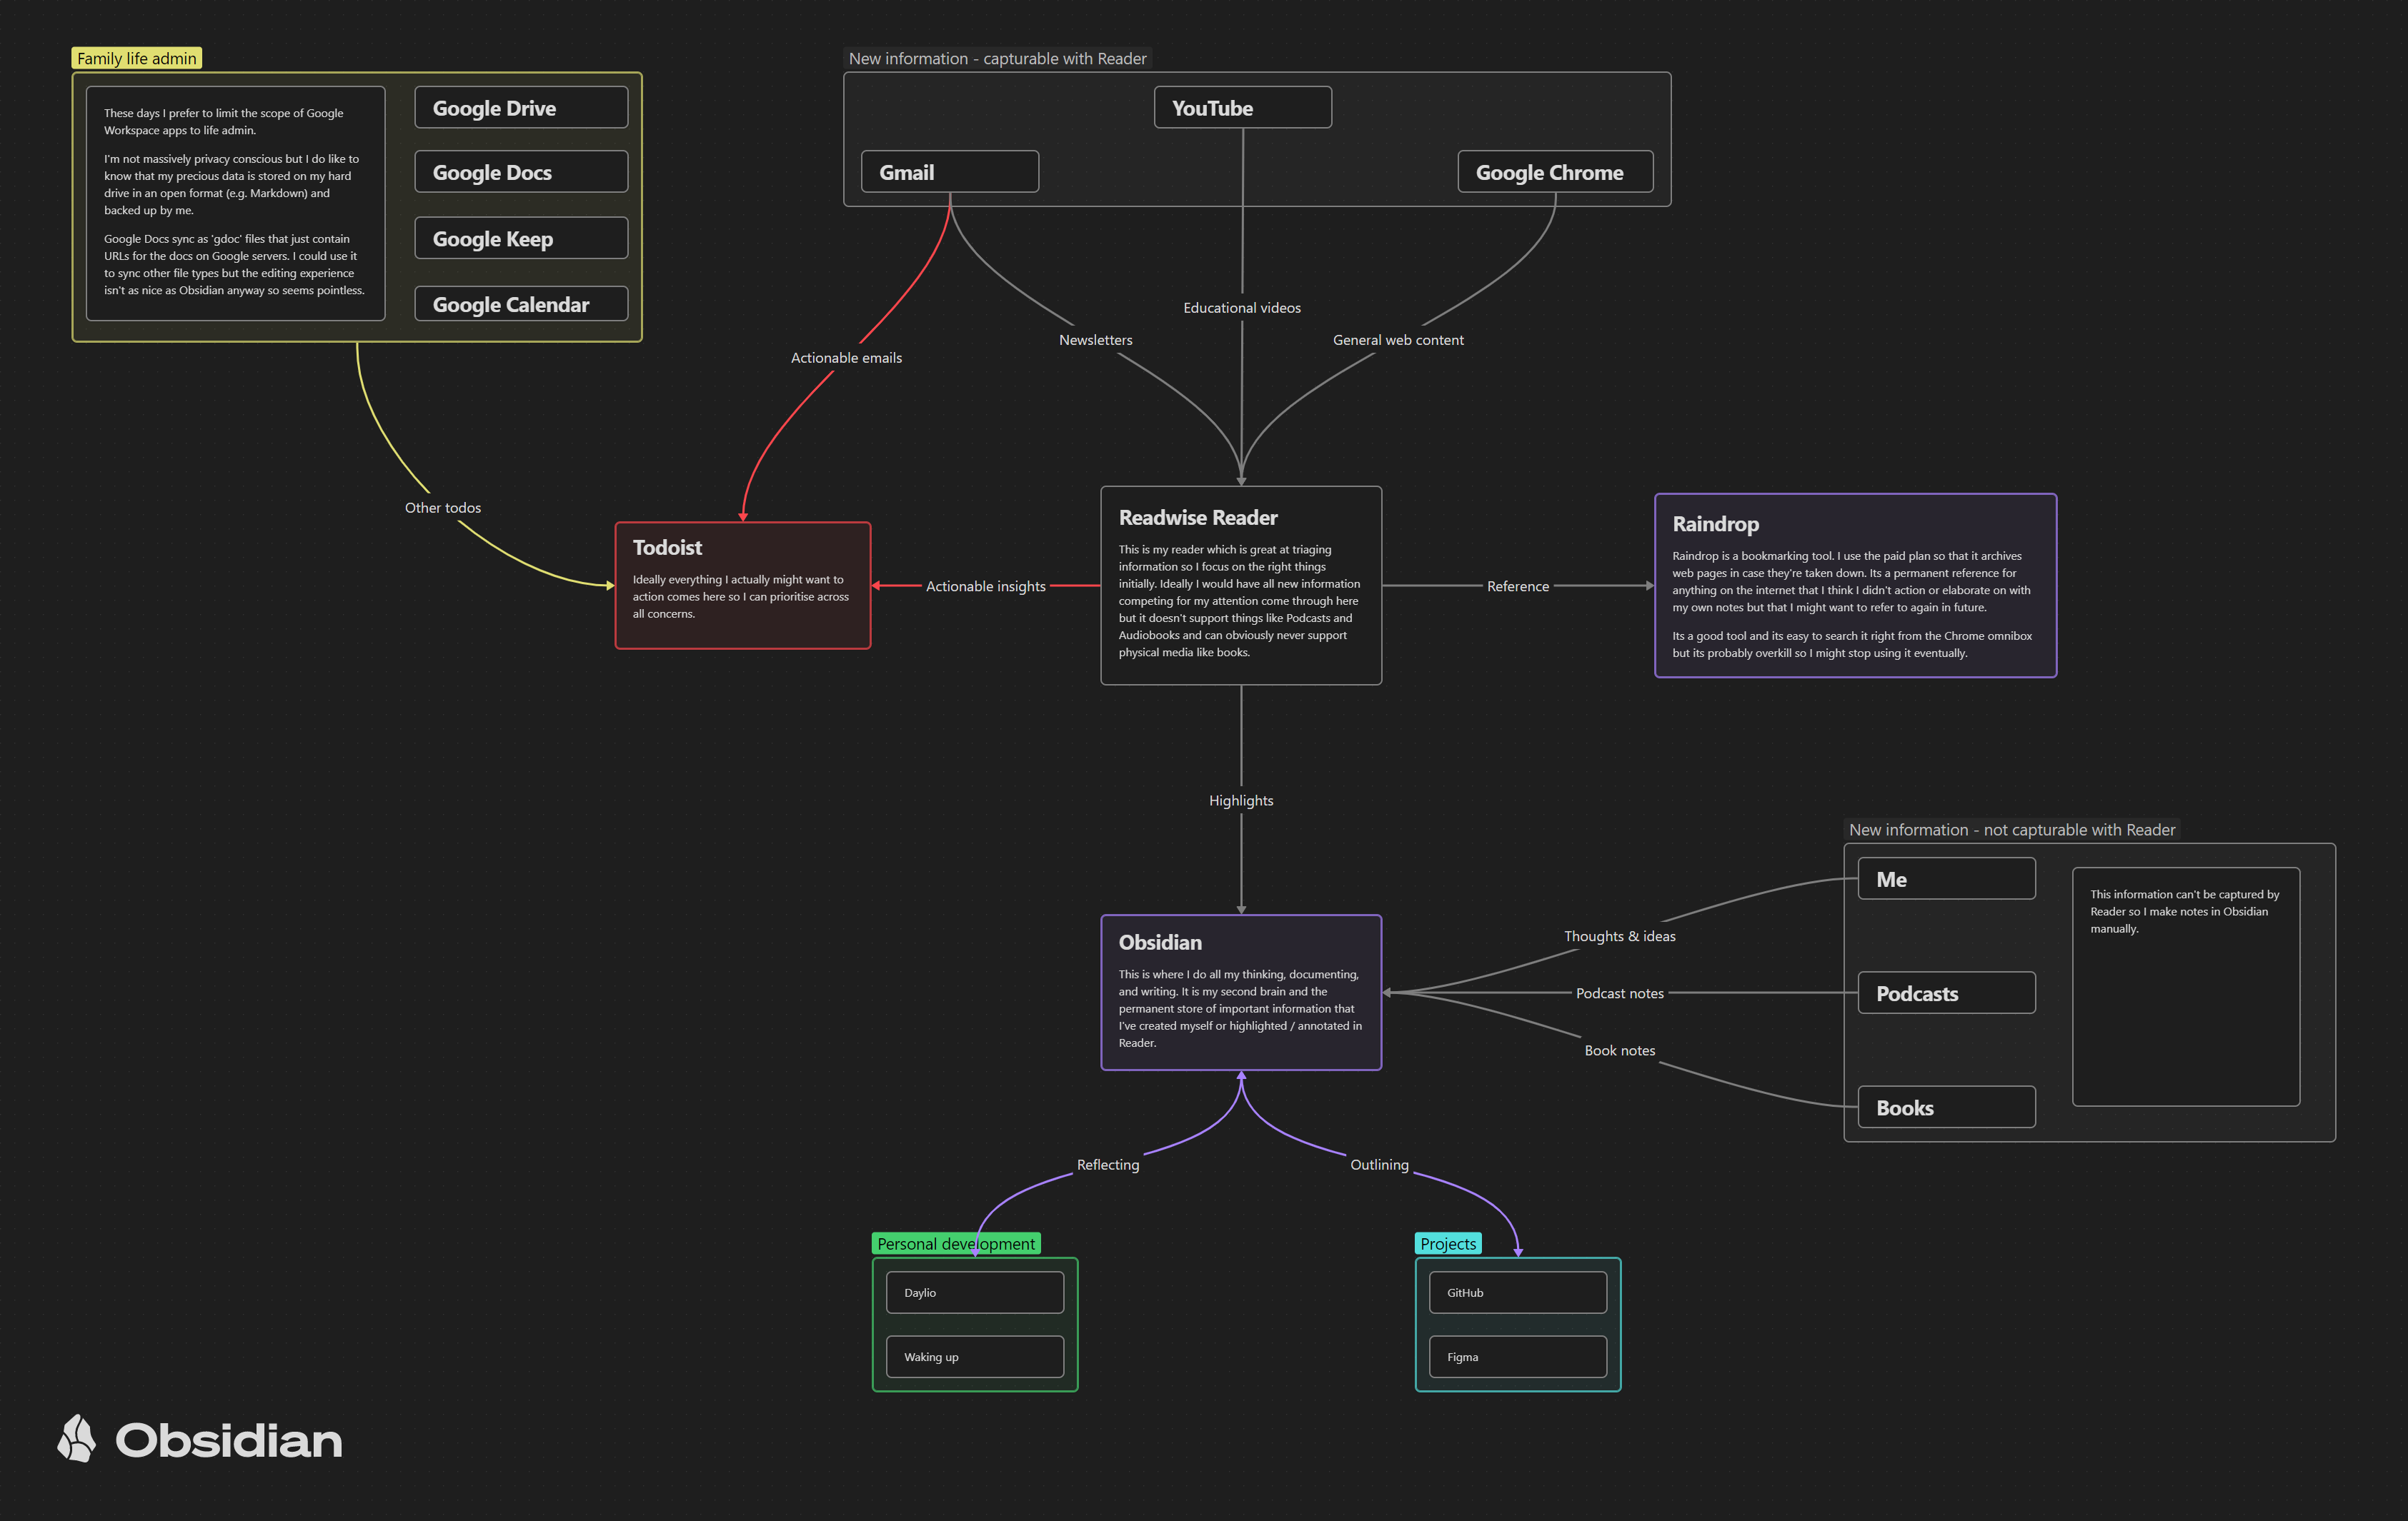Select the Todoist card

(743, 586)
